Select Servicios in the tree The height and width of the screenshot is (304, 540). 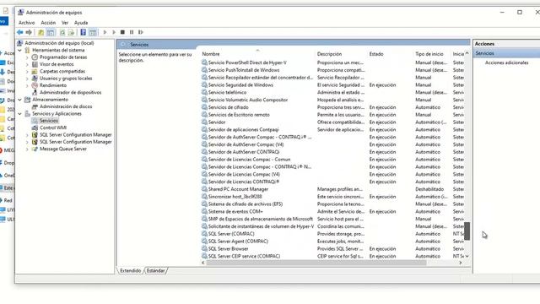pos(49,121)
